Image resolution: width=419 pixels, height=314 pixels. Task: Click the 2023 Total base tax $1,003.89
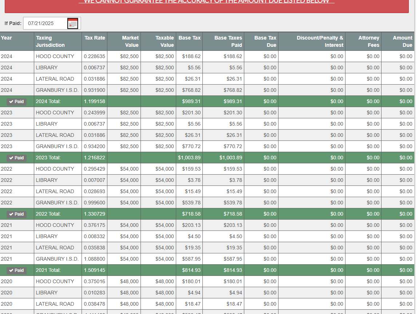[189, 158]
